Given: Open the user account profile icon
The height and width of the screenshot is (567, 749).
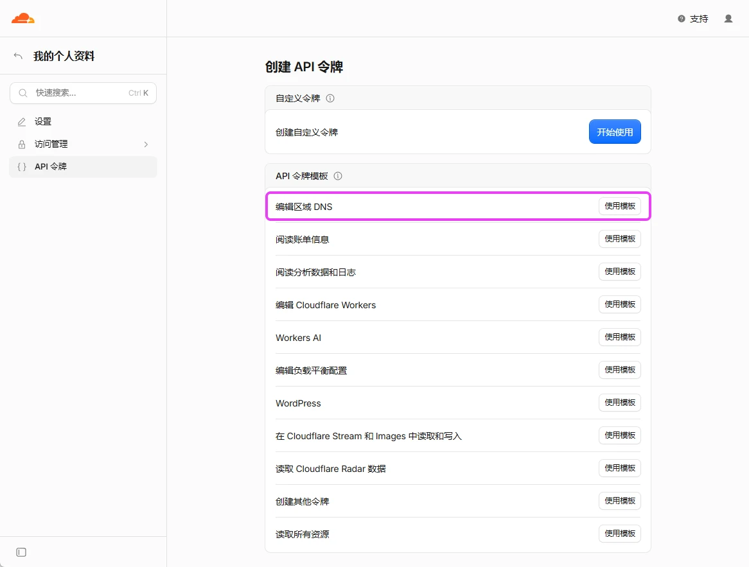Looking at the screenshot, I should click(x=728, y=19).
